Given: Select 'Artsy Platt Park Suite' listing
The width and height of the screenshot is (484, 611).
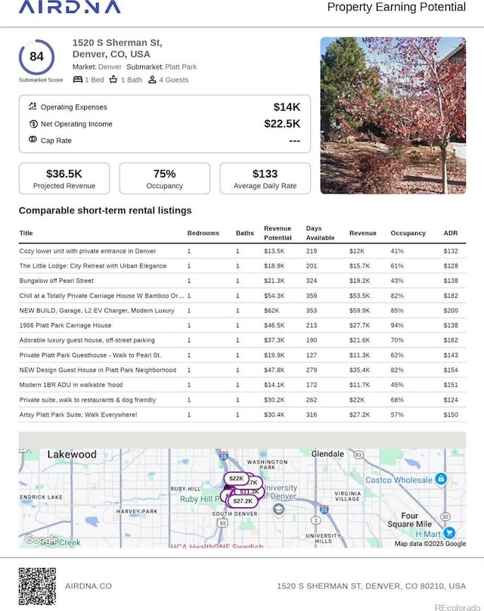Looking at the screenshot, I should [x=243, y=414].
